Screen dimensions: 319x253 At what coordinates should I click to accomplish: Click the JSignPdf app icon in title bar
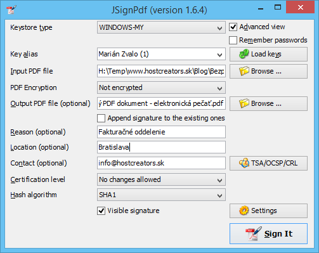click(x=11, y=10)
